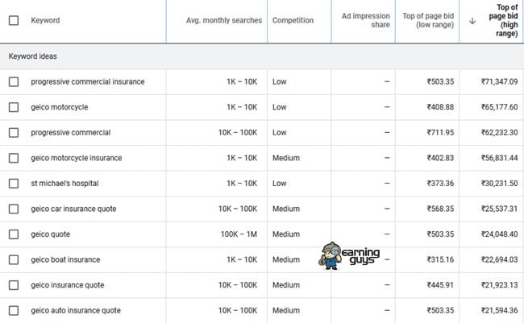Click the ₹22,694.03 bid value
524x323 pixels.
[499, 259]
